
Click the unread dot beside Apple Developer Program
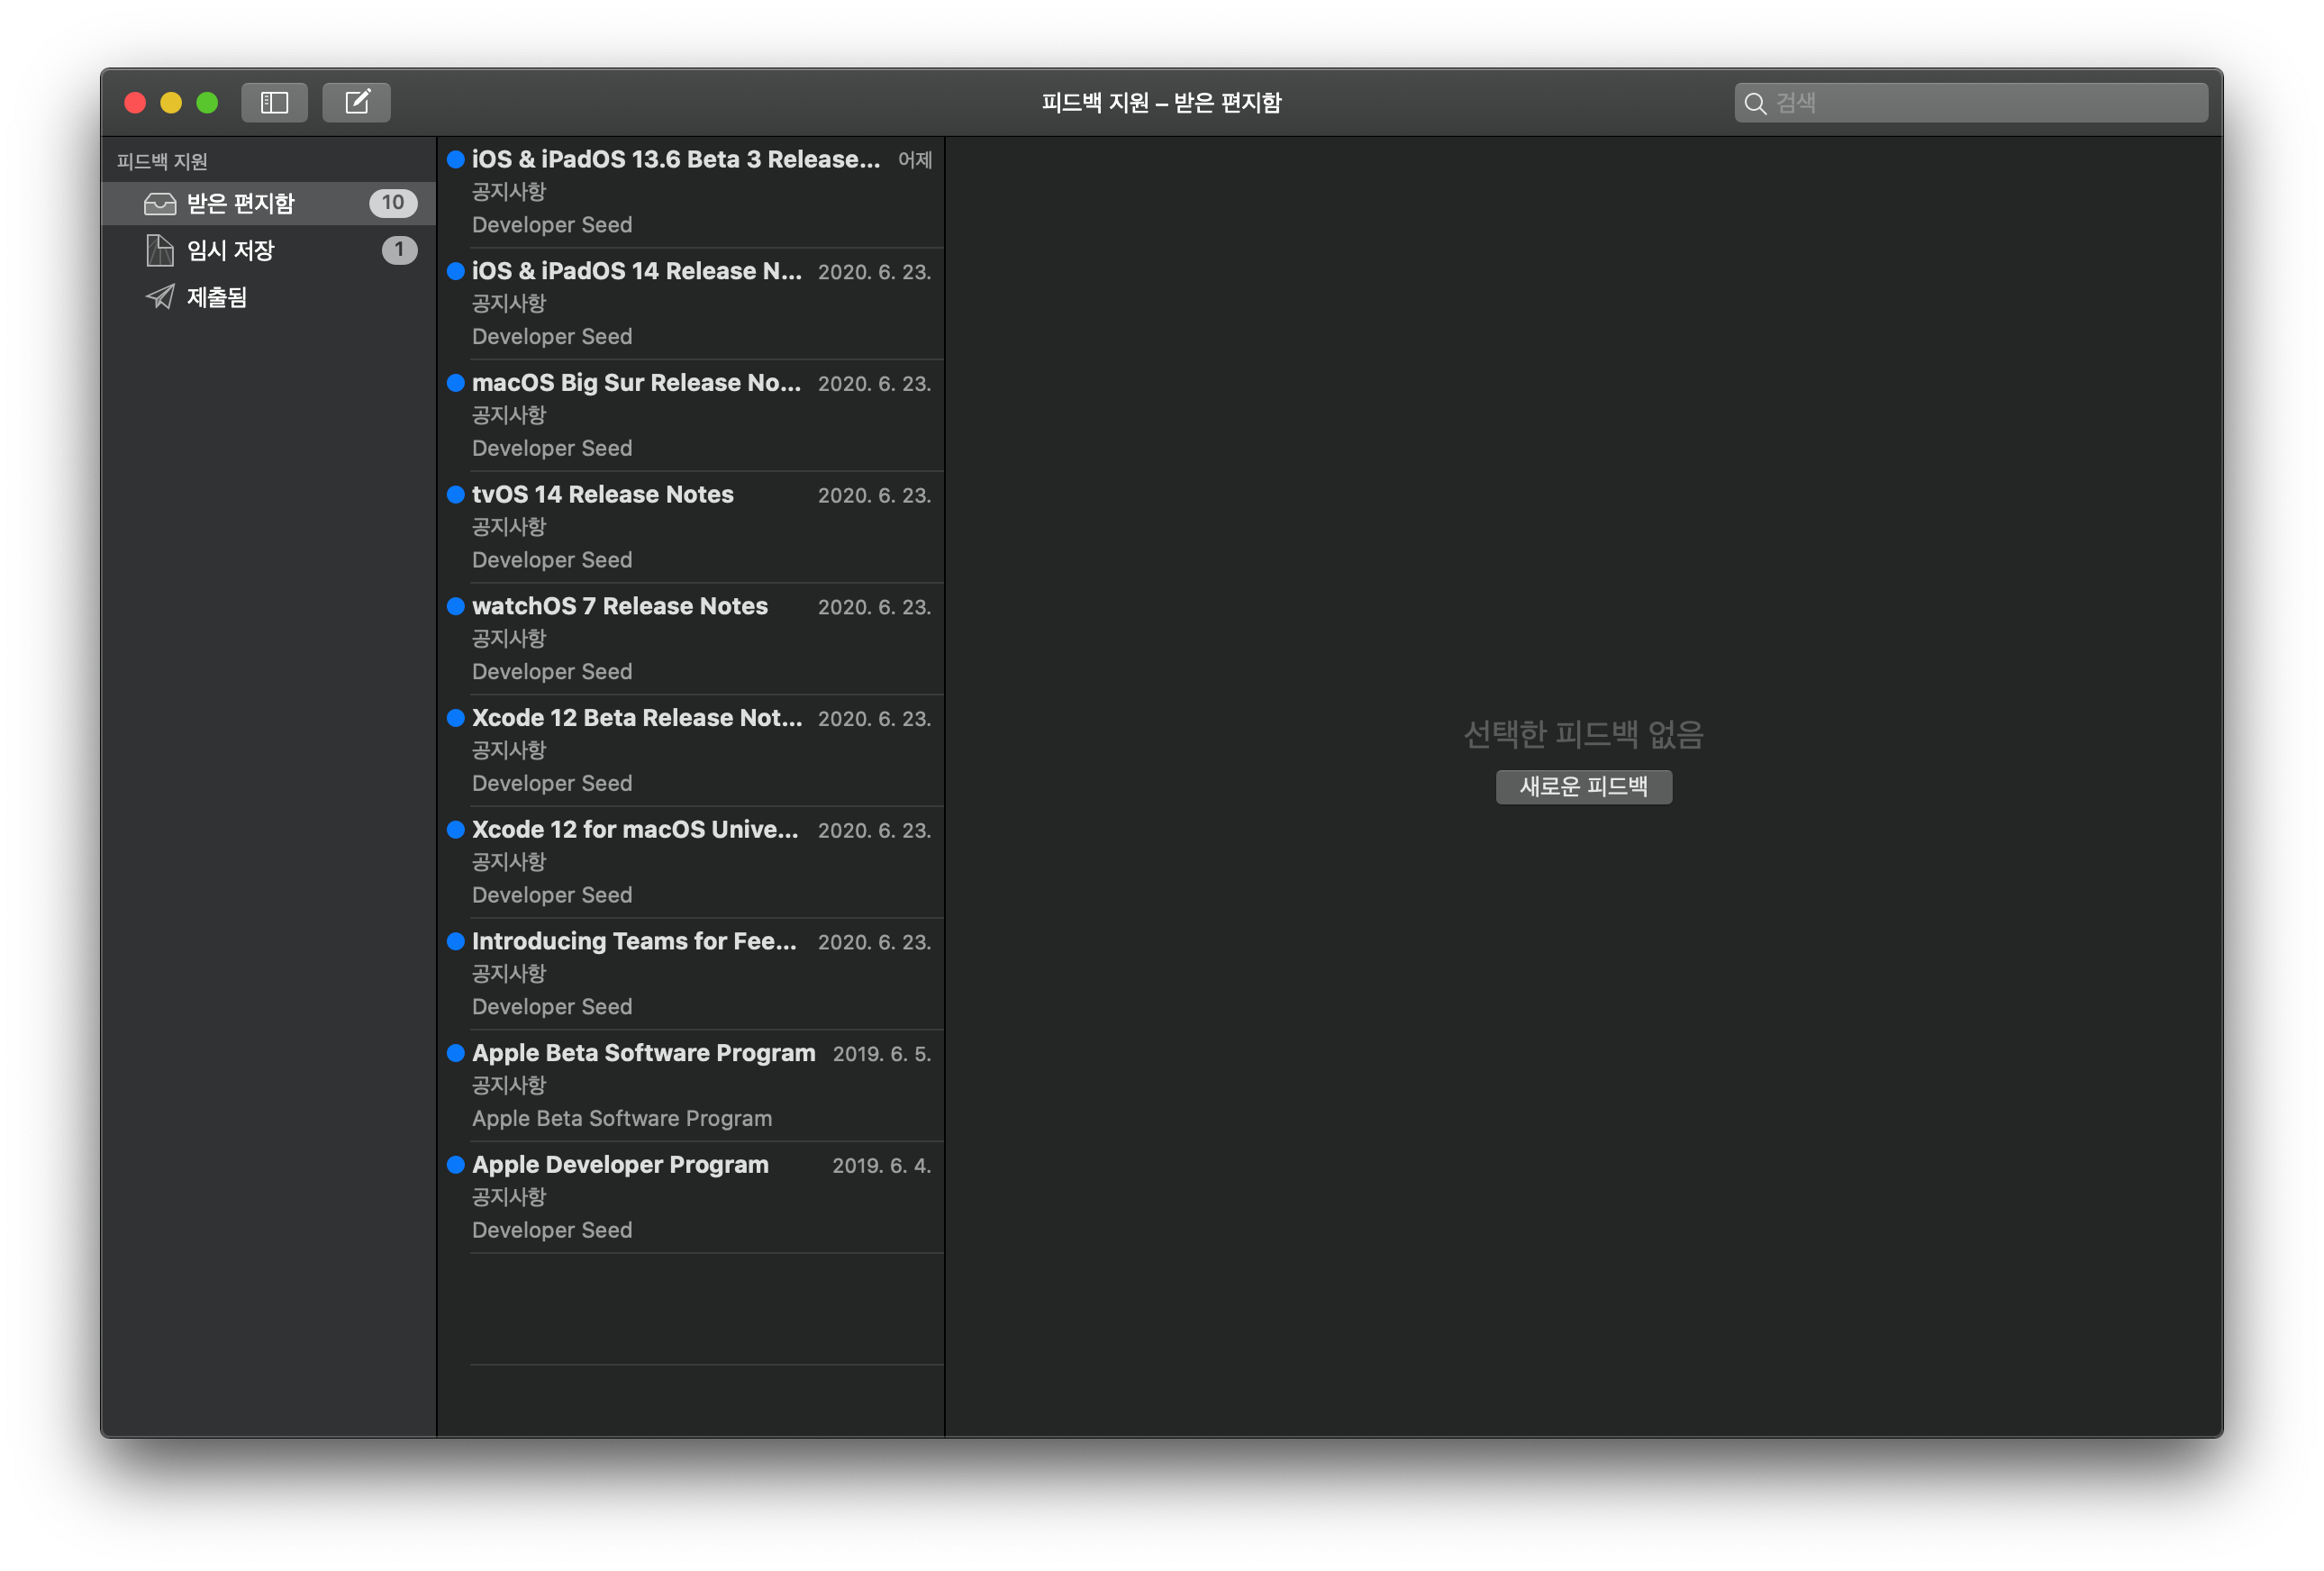(x=456, y=1165)
